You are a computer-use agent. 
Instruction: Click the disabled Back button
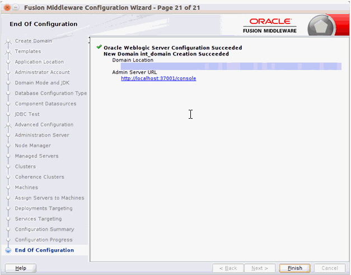(x=228, y=268)
